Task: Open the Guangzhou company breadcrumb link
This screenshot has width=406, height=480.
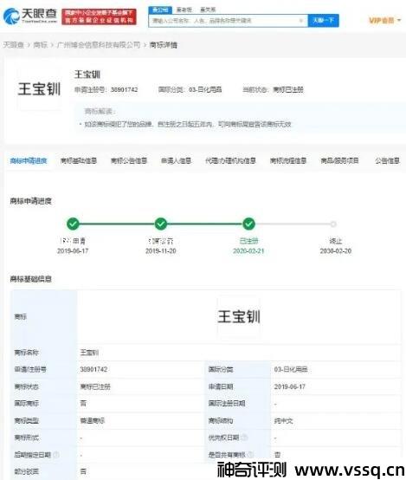Action: 99,45
